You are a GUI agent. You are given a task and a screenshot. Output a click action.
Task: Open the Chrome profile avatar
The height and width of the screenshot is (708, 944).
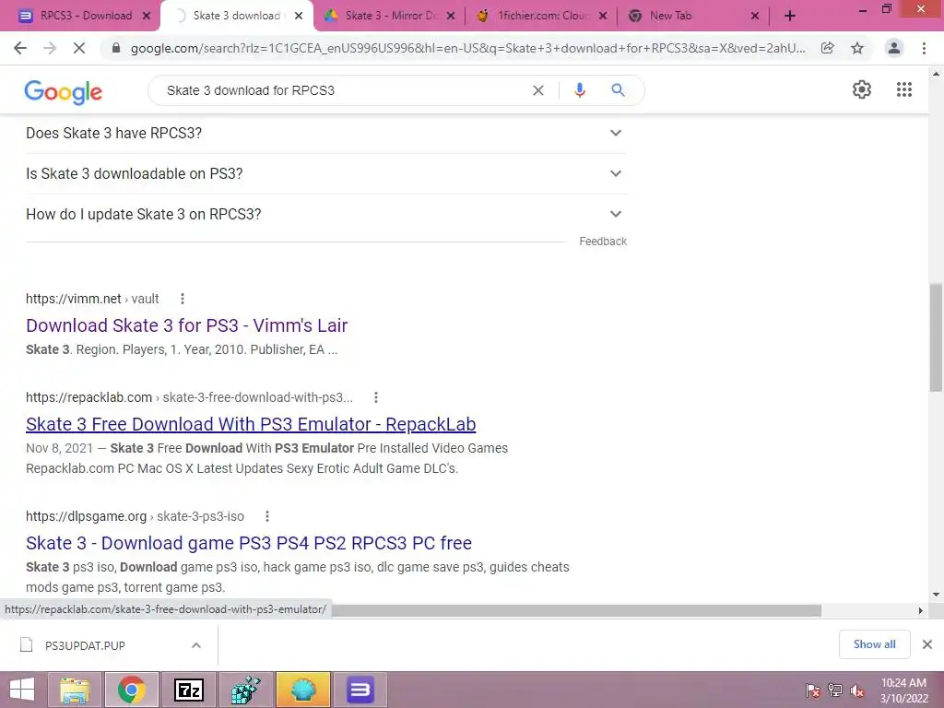(894, 48)
